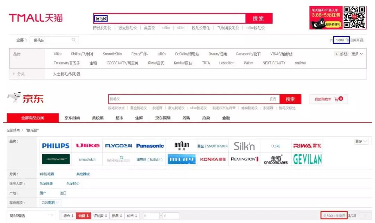Click the 全部 breadcrumb on Tmall
The width and height of the screenshot is (375, 223).
[20, 40]
